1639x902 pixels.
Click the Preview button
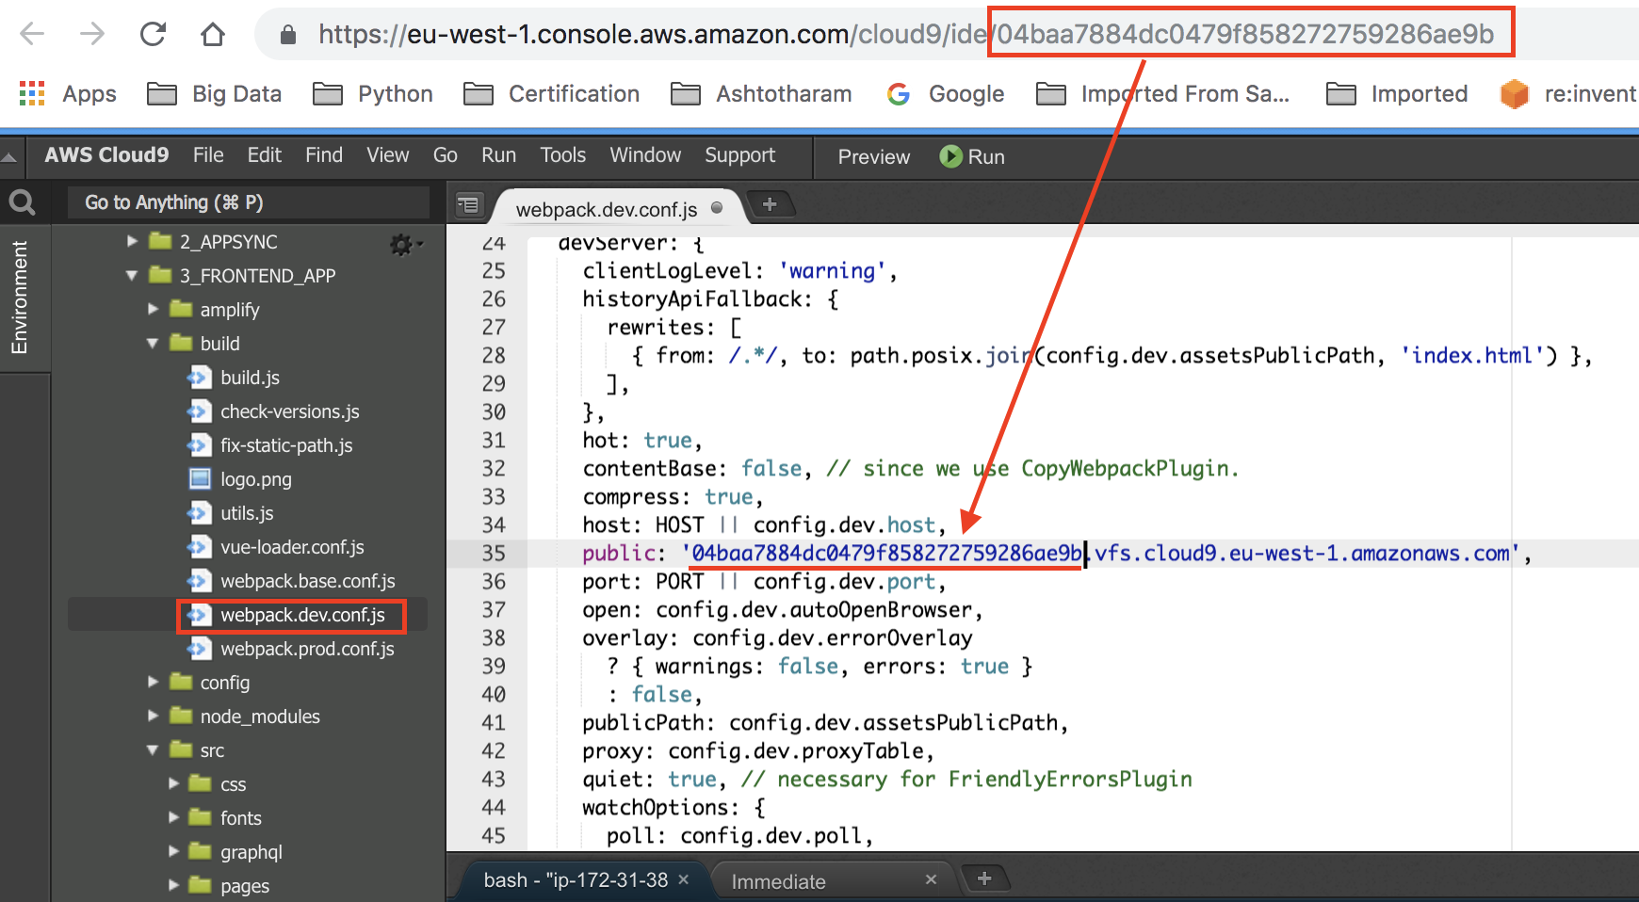(x=874, y=157)
